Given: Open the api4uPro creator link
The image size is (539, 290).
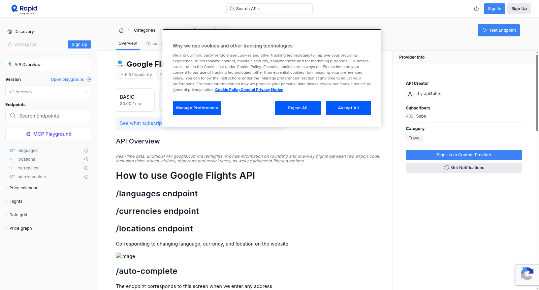Looking at the screenshot, I should click(x=433, y=94).
